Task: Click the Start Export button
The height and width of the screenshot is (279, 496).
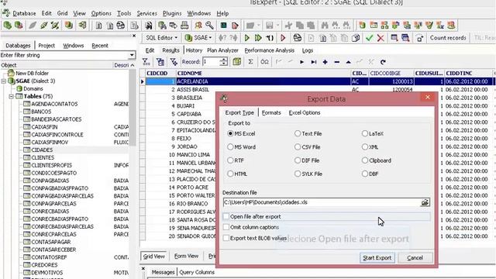Action: click(377, 258)
